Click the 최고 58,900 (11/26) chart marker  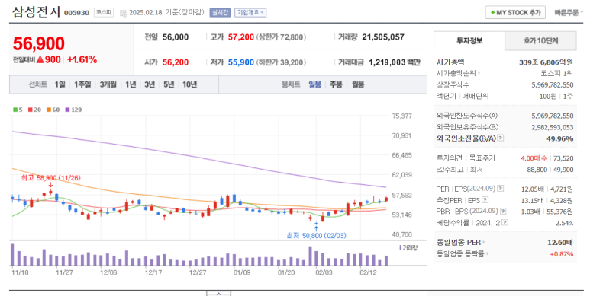point(50,178)
